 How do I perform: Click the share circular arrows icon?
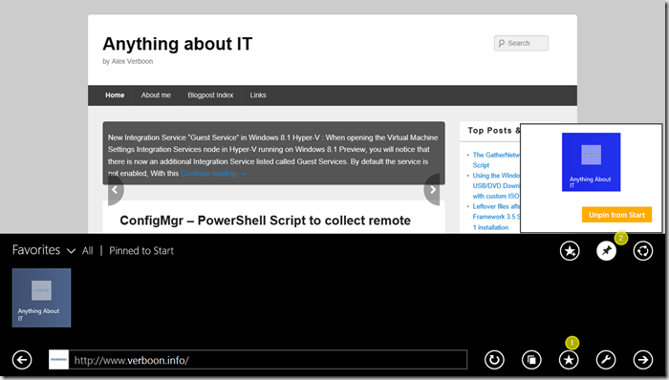[643, 250]
